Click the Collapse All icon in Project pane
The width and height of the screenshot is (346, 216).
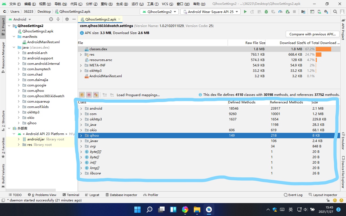click(x=58, y=19)
